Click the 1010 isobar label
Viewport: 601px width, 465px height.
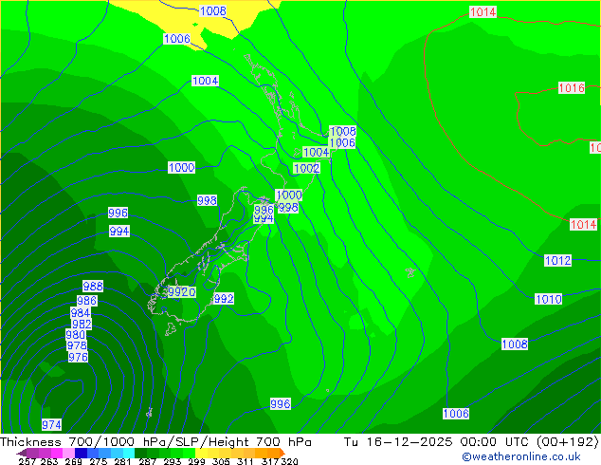549,299
